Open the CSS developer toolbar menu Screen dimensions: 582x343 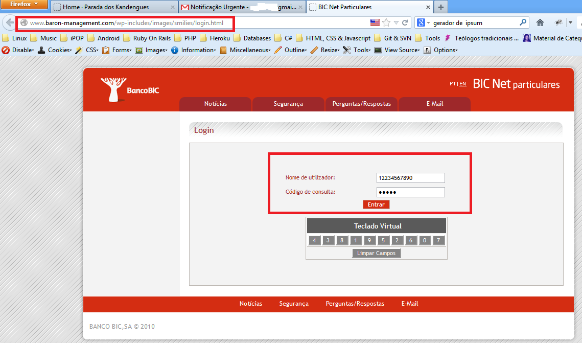(x=87, y=50)
